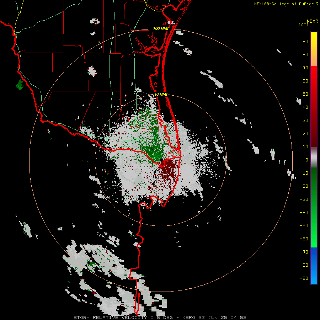
Task: Click the bright red segment of the color bar
Action: coord(314,82)
